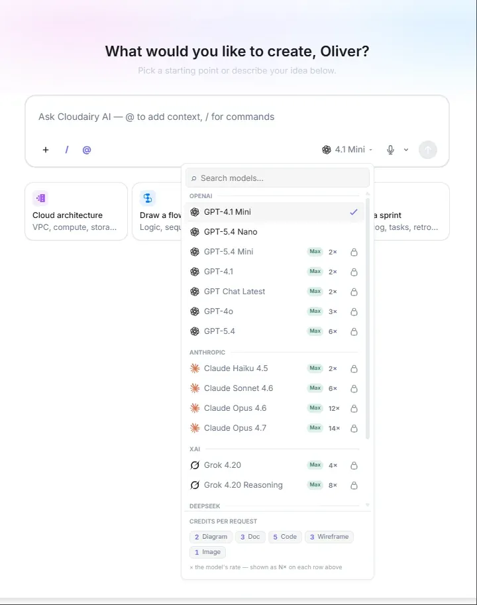Click Max badge on GPT-5.4 Mini row
Image resolution: width=477 pixels, height=605 pixels.
point(315,252)
